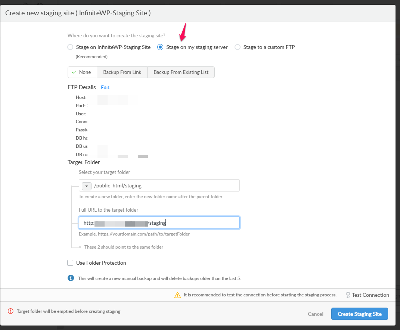Click the '(Recommended)' label
Screen dimensions: 400x330
[92, 57]
